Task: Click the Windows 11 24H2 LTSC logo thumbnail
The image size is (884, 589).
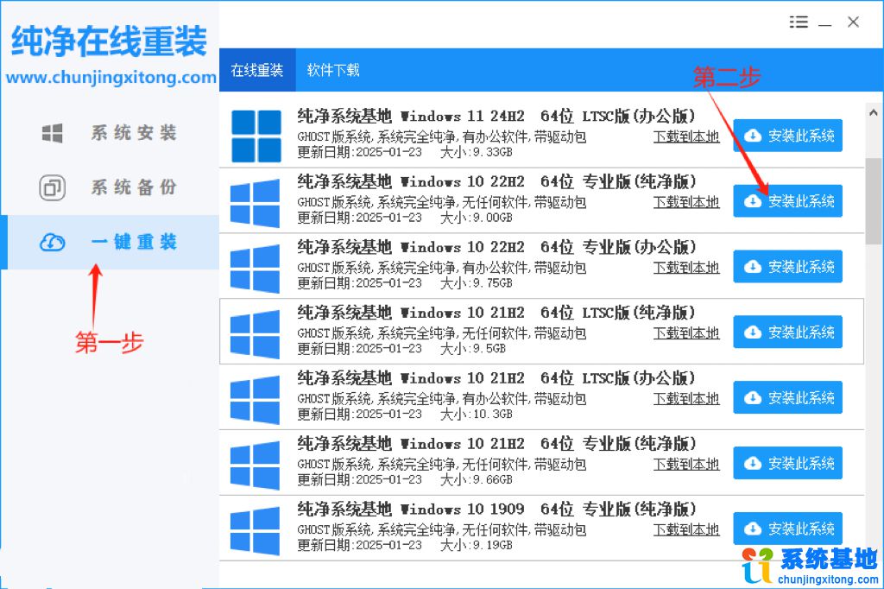Action: [x=256, y=136]
